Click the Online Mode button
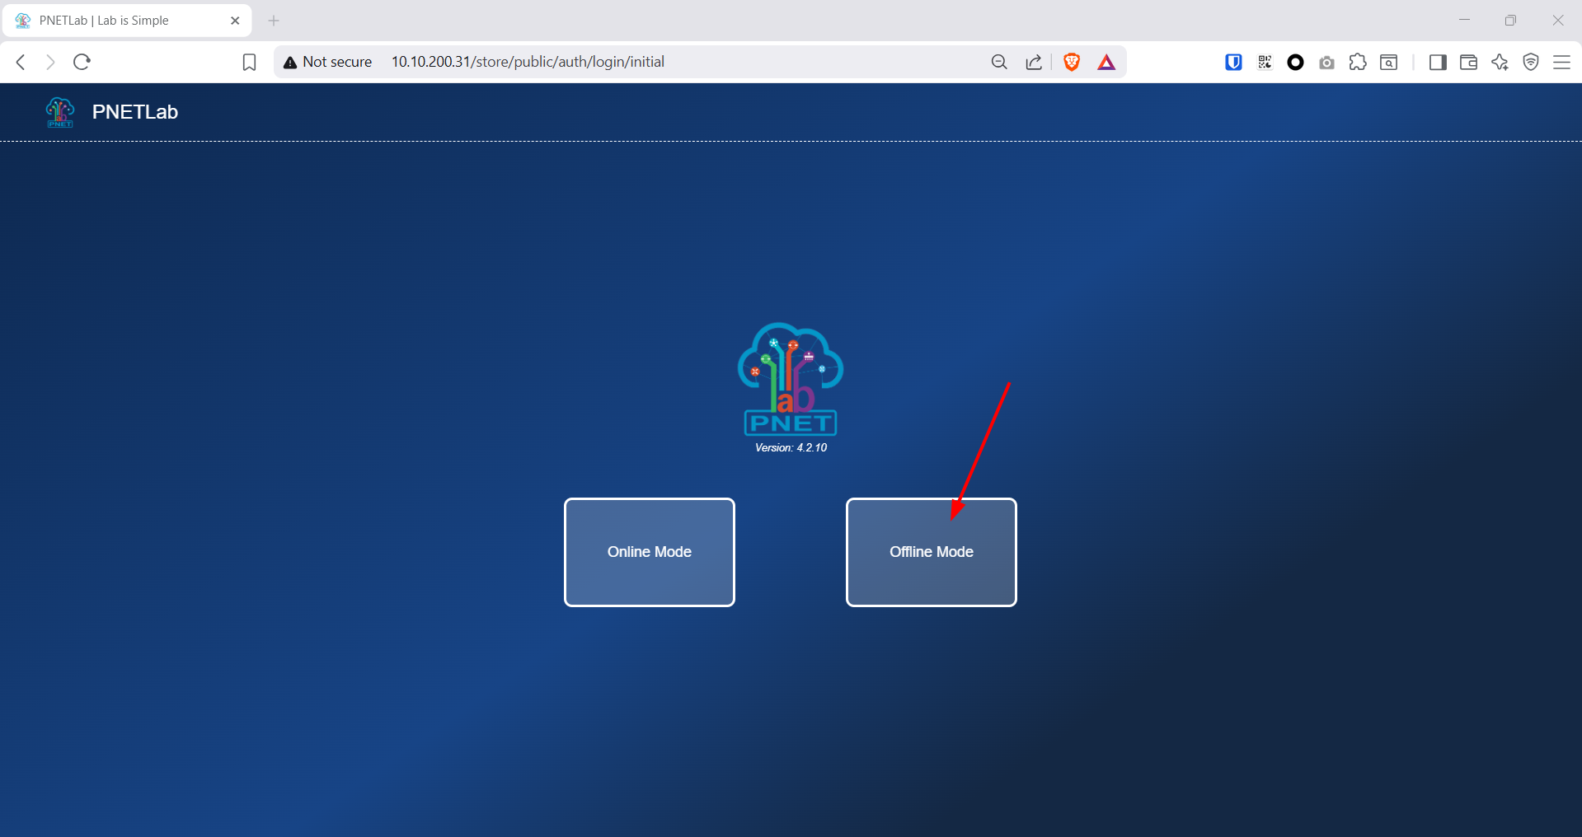Viewport: 1582px width, 837px height. coord(650,552)
